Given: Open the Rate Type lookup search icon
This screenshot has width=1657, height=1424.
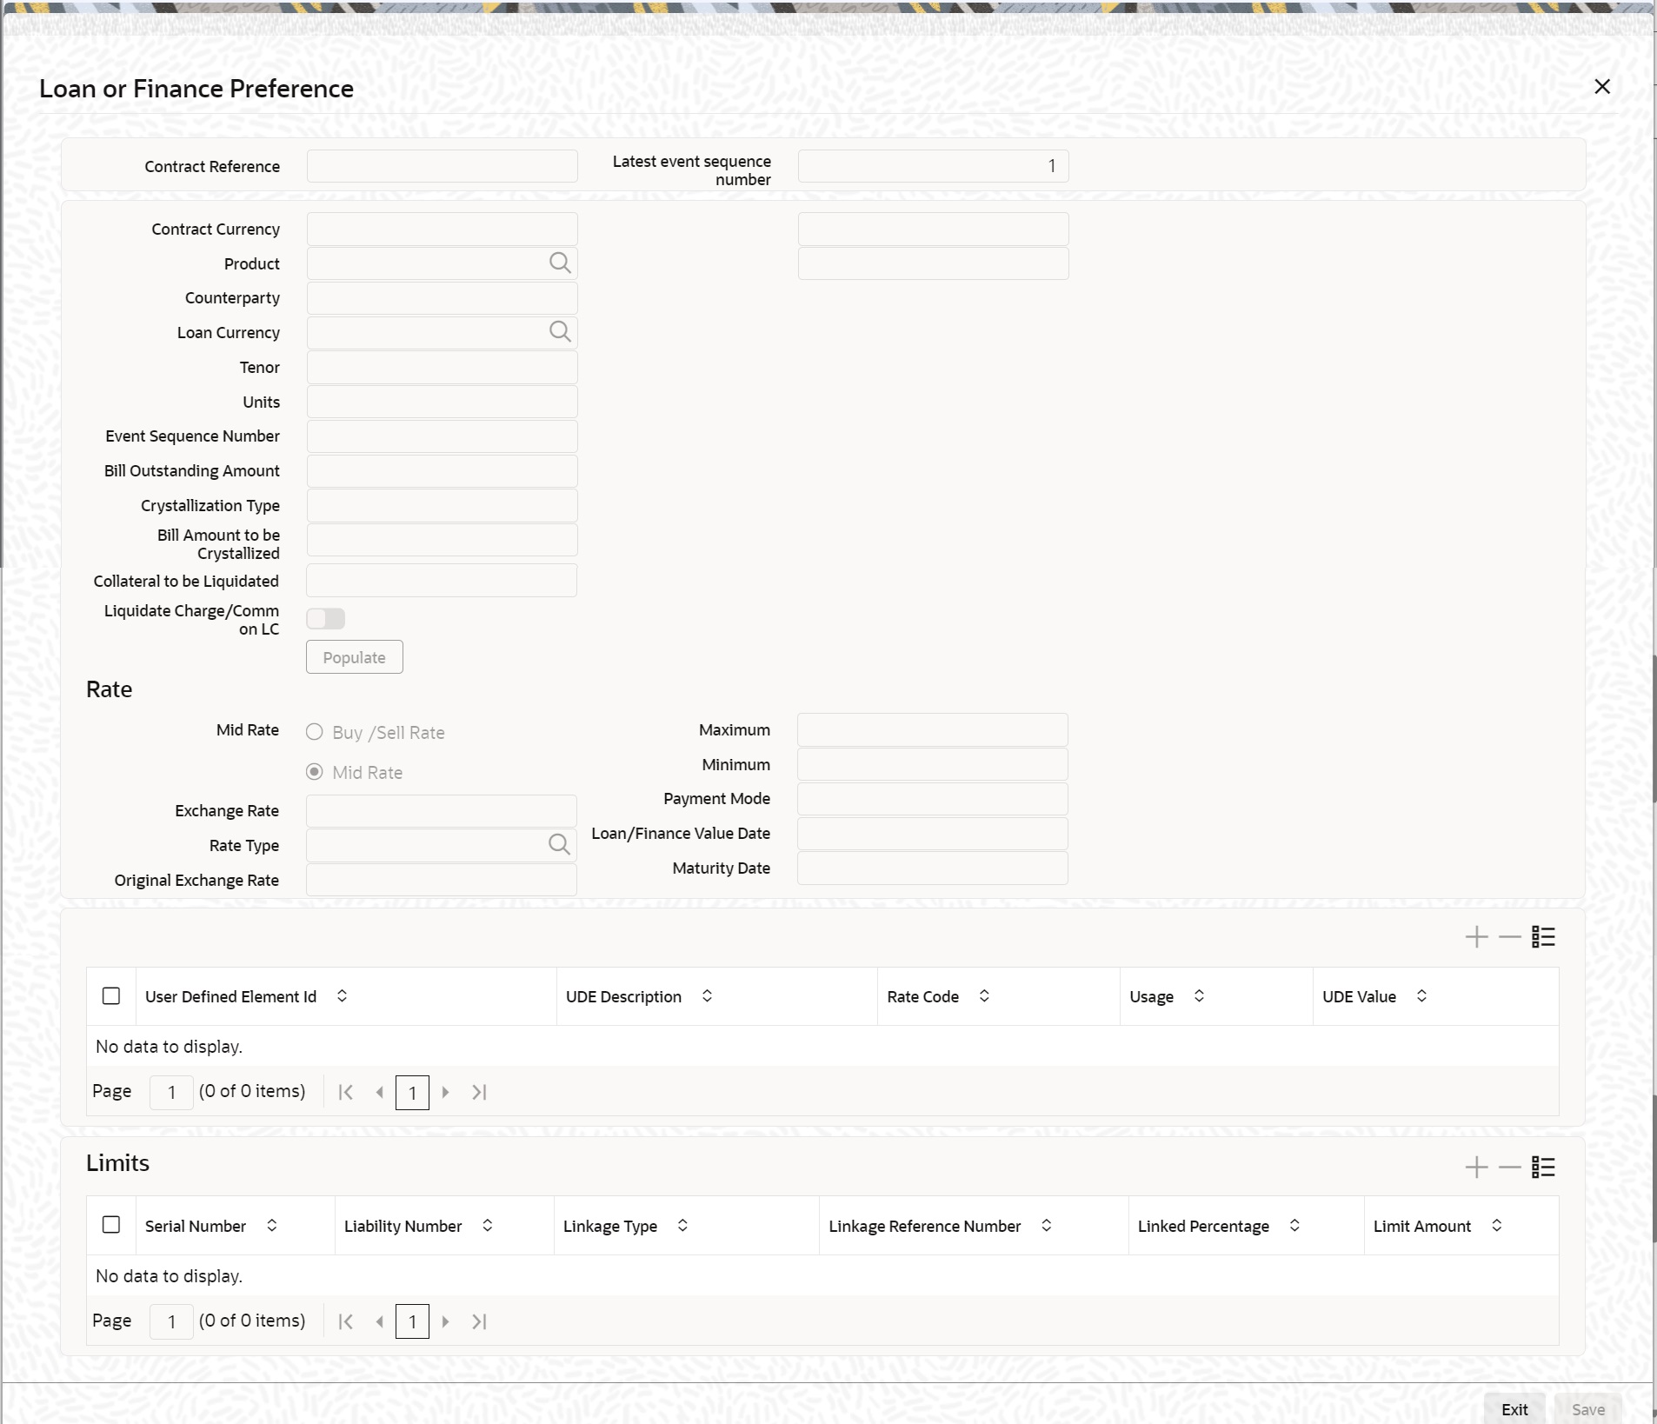Looking at the screenshot, I should click(559, 844).
